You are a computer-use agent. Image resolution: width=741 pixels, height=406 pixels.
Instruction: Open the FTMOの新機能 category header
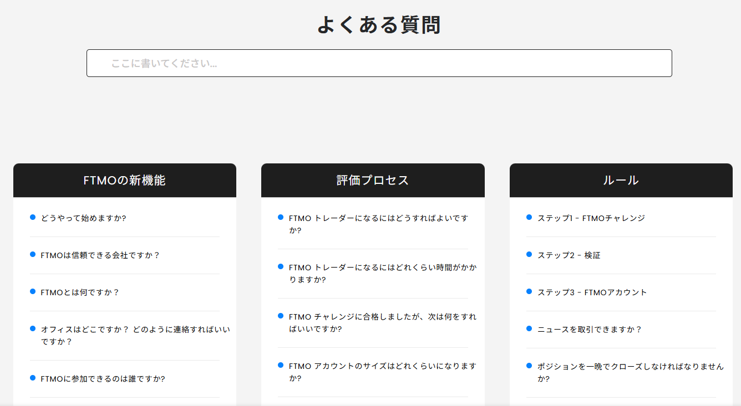(x=124, y=181)
